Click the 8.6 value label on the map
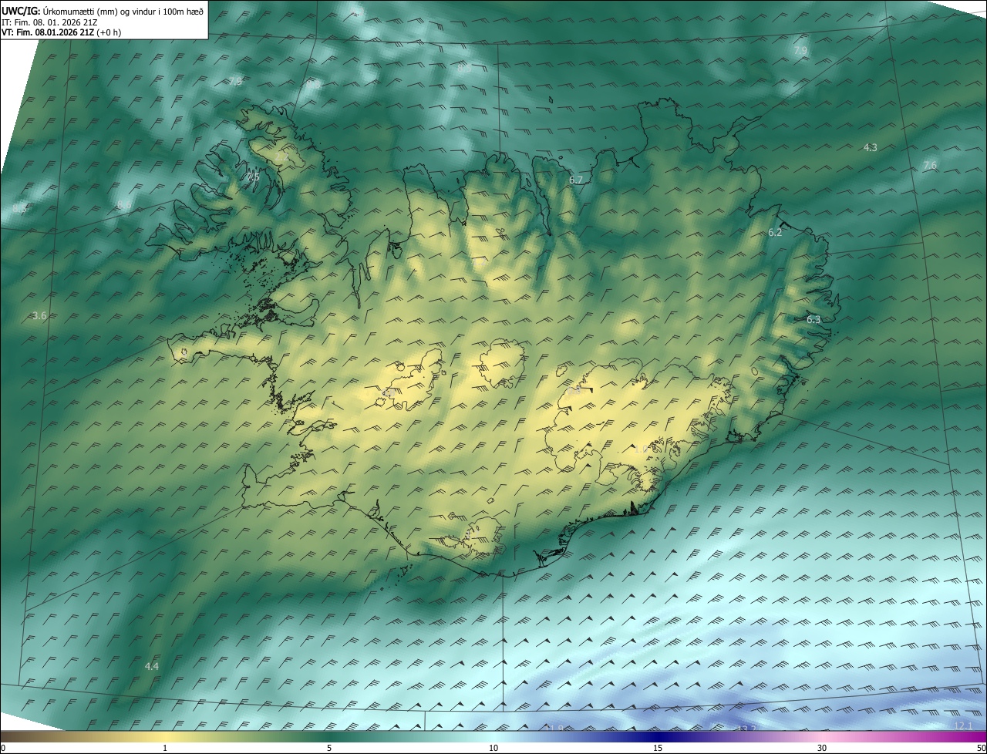Screen dimensions: 987x754 point(123,205)
